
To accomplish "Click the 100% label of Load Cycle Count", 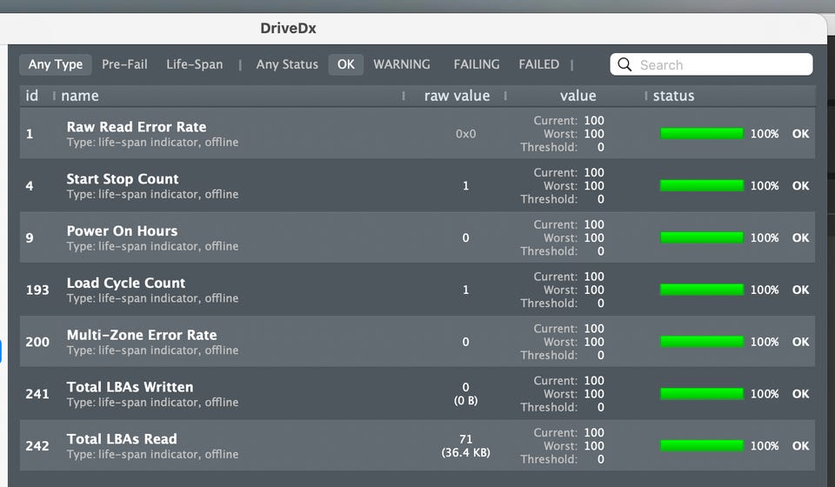I will 765,290.
